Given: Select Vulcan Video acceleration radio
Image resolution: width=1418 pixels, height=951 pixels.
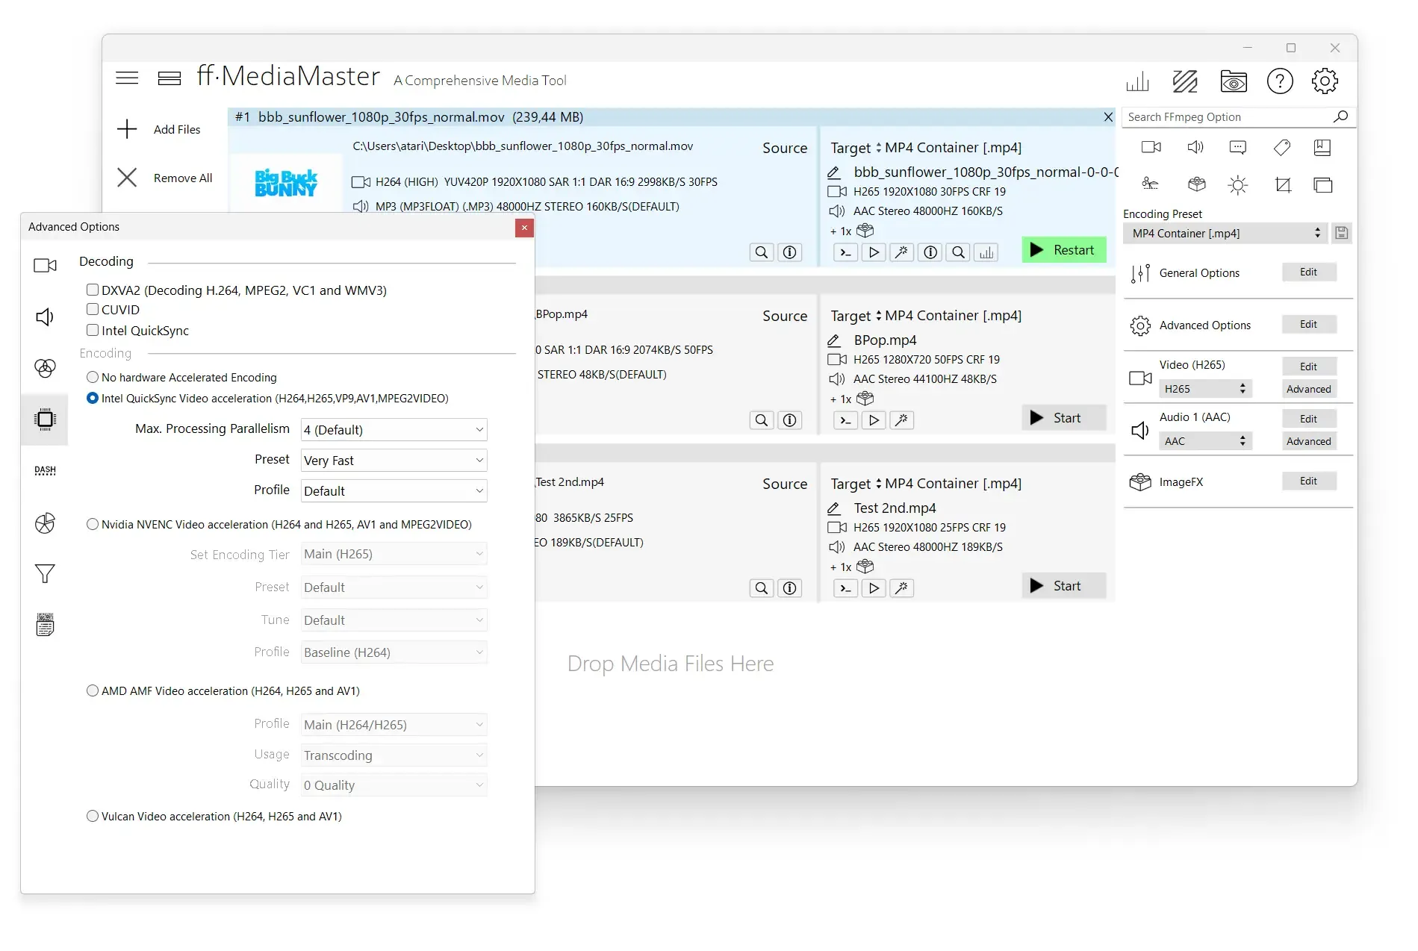Looking at the screenshot, I should tap(93, 816).
